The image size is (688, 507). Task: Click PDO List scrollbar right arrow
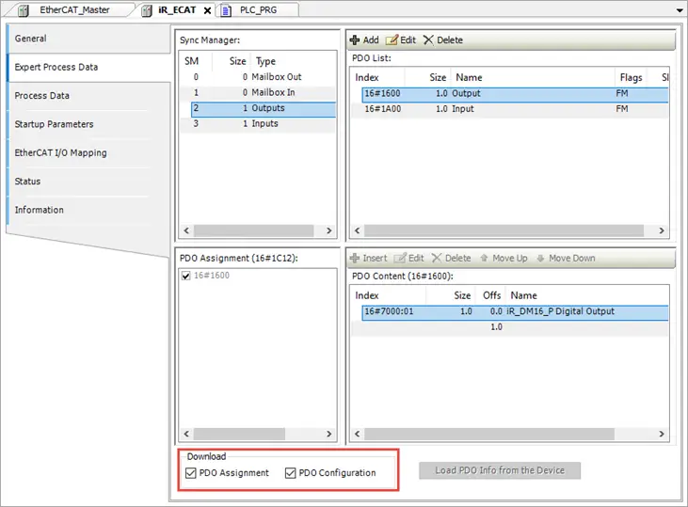click(662, 230)
